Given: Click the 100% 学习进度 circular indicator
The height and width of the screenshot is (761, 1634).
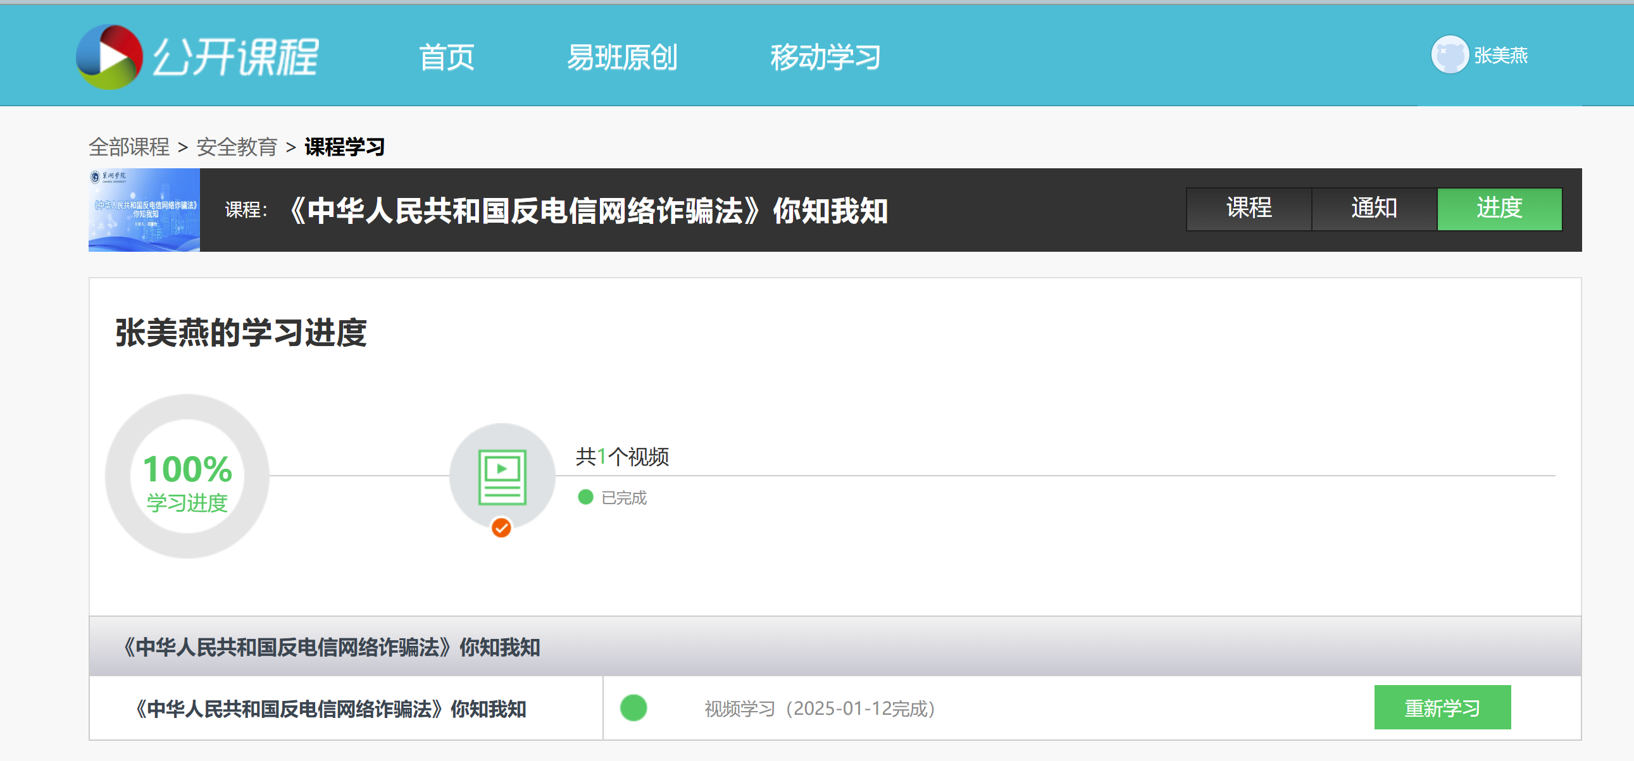Looking at the screenshot, I should (x=187, y=476).
